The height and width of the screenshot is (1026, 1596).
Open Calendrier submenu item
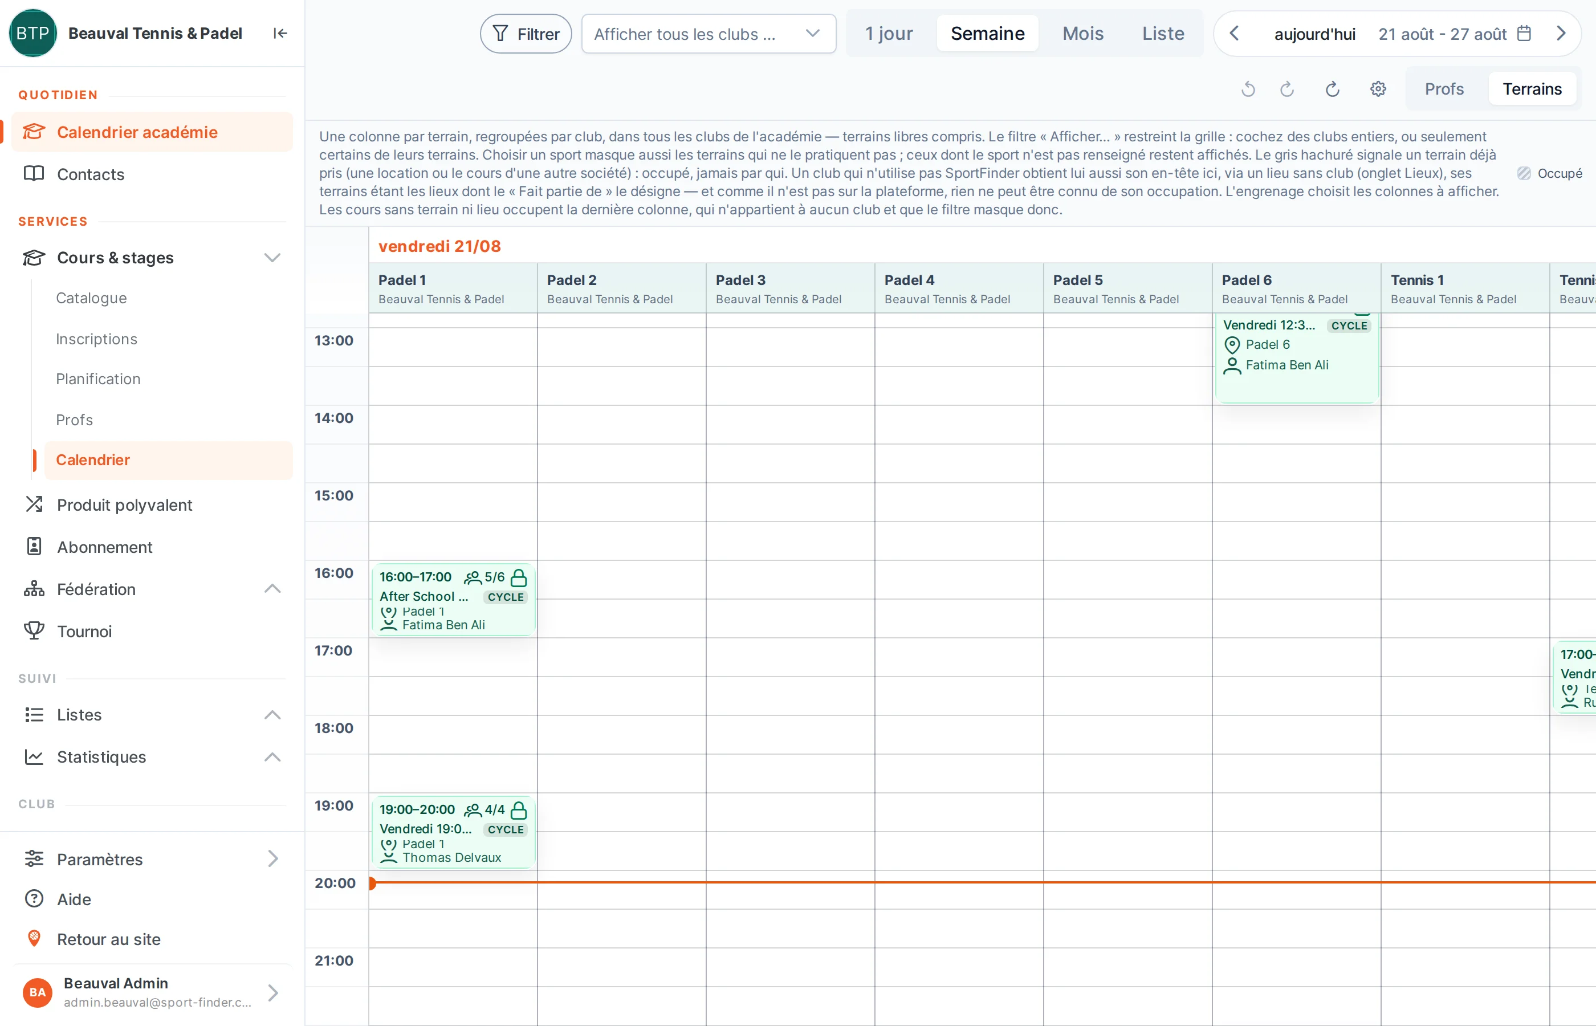point(169,459)
